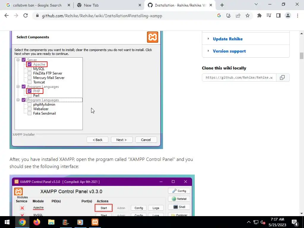Click Mercury Mail Server checkbox in image
The height and width of the screenshot is (228, 304).
[29, 78]
